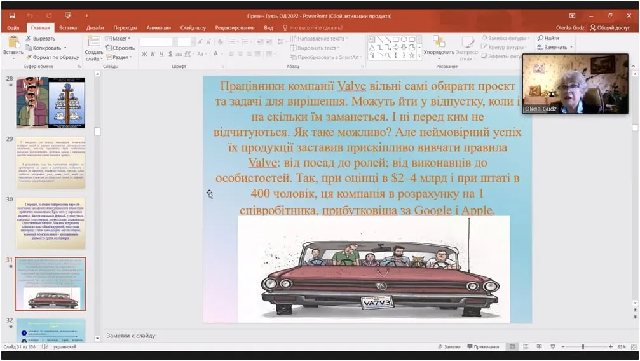
Task: Switch to the Вид tab
Action: (268, 28)
